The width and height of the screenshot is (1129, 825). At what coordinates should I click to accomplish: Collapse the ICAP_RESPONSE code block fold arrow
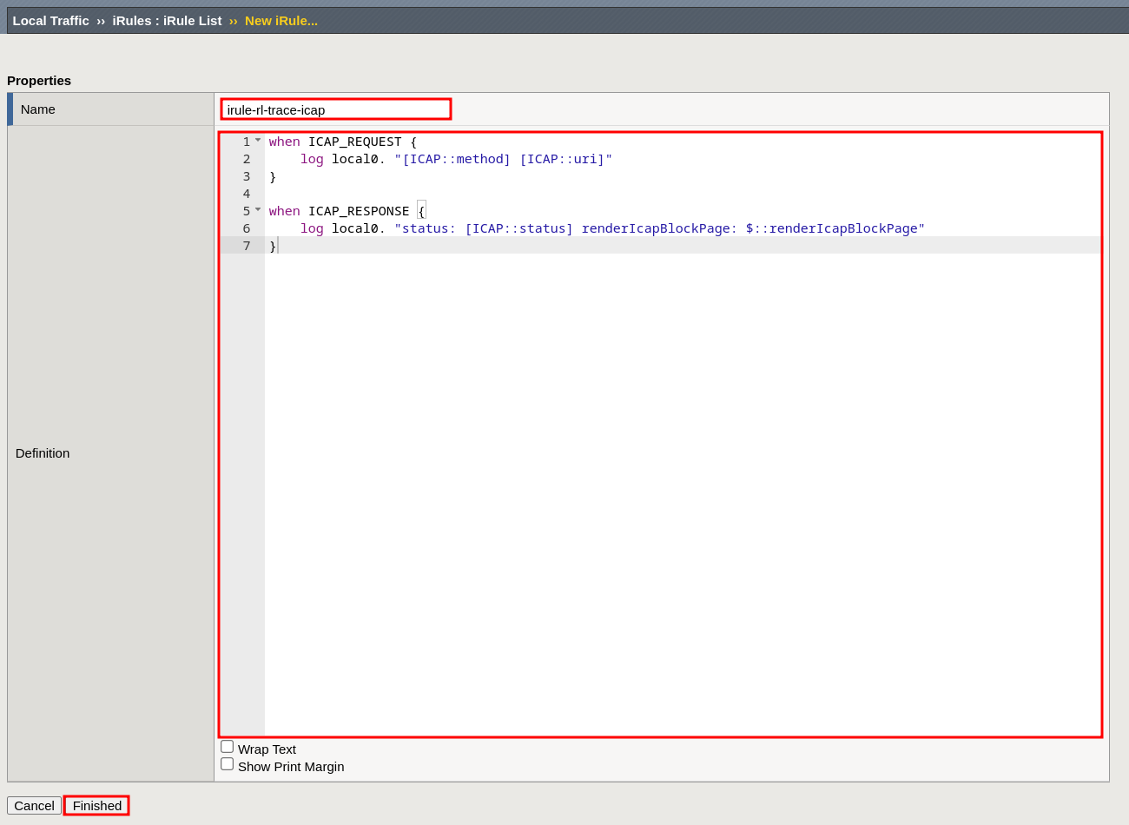tap(258, 209)
